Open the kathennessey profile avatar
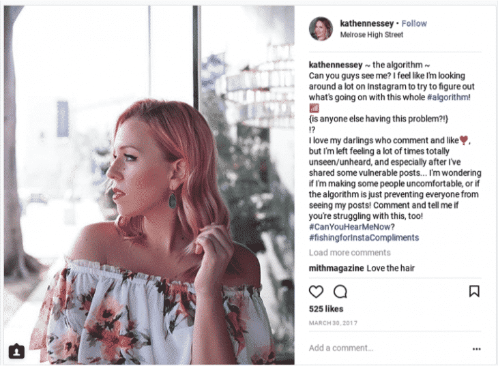Image resolution: width=498 pixels, height=366 pixels. 321,29
